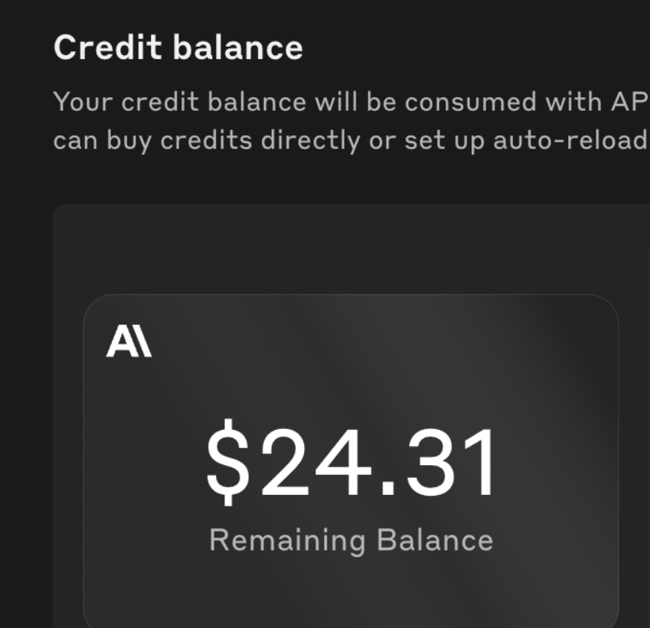This screenshot has height=628, width=650.
Task: Click the word directly in the second description line
Action: [x=311, y=142]
